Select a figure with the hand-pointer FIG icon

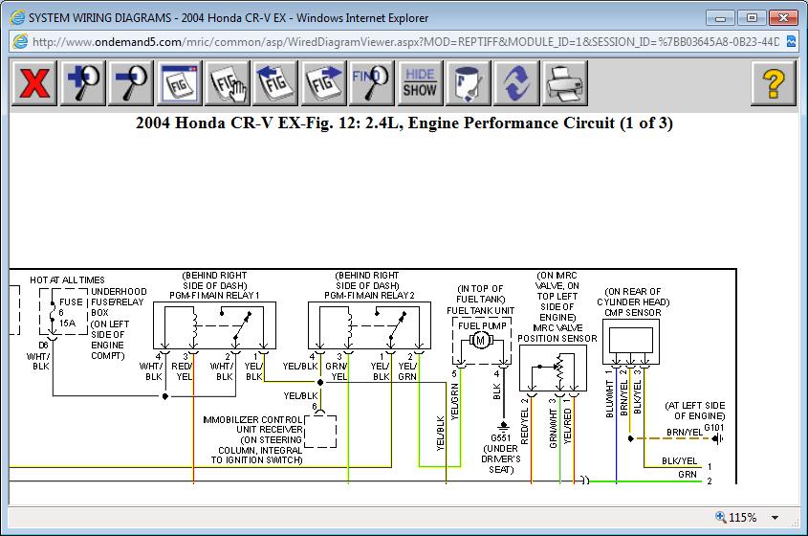click(x=227, y=83)
